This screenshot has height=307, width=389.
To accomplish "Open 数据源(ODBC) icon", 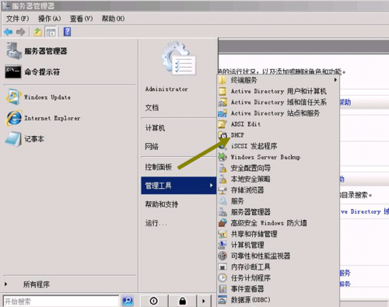I will coord(223,300).
